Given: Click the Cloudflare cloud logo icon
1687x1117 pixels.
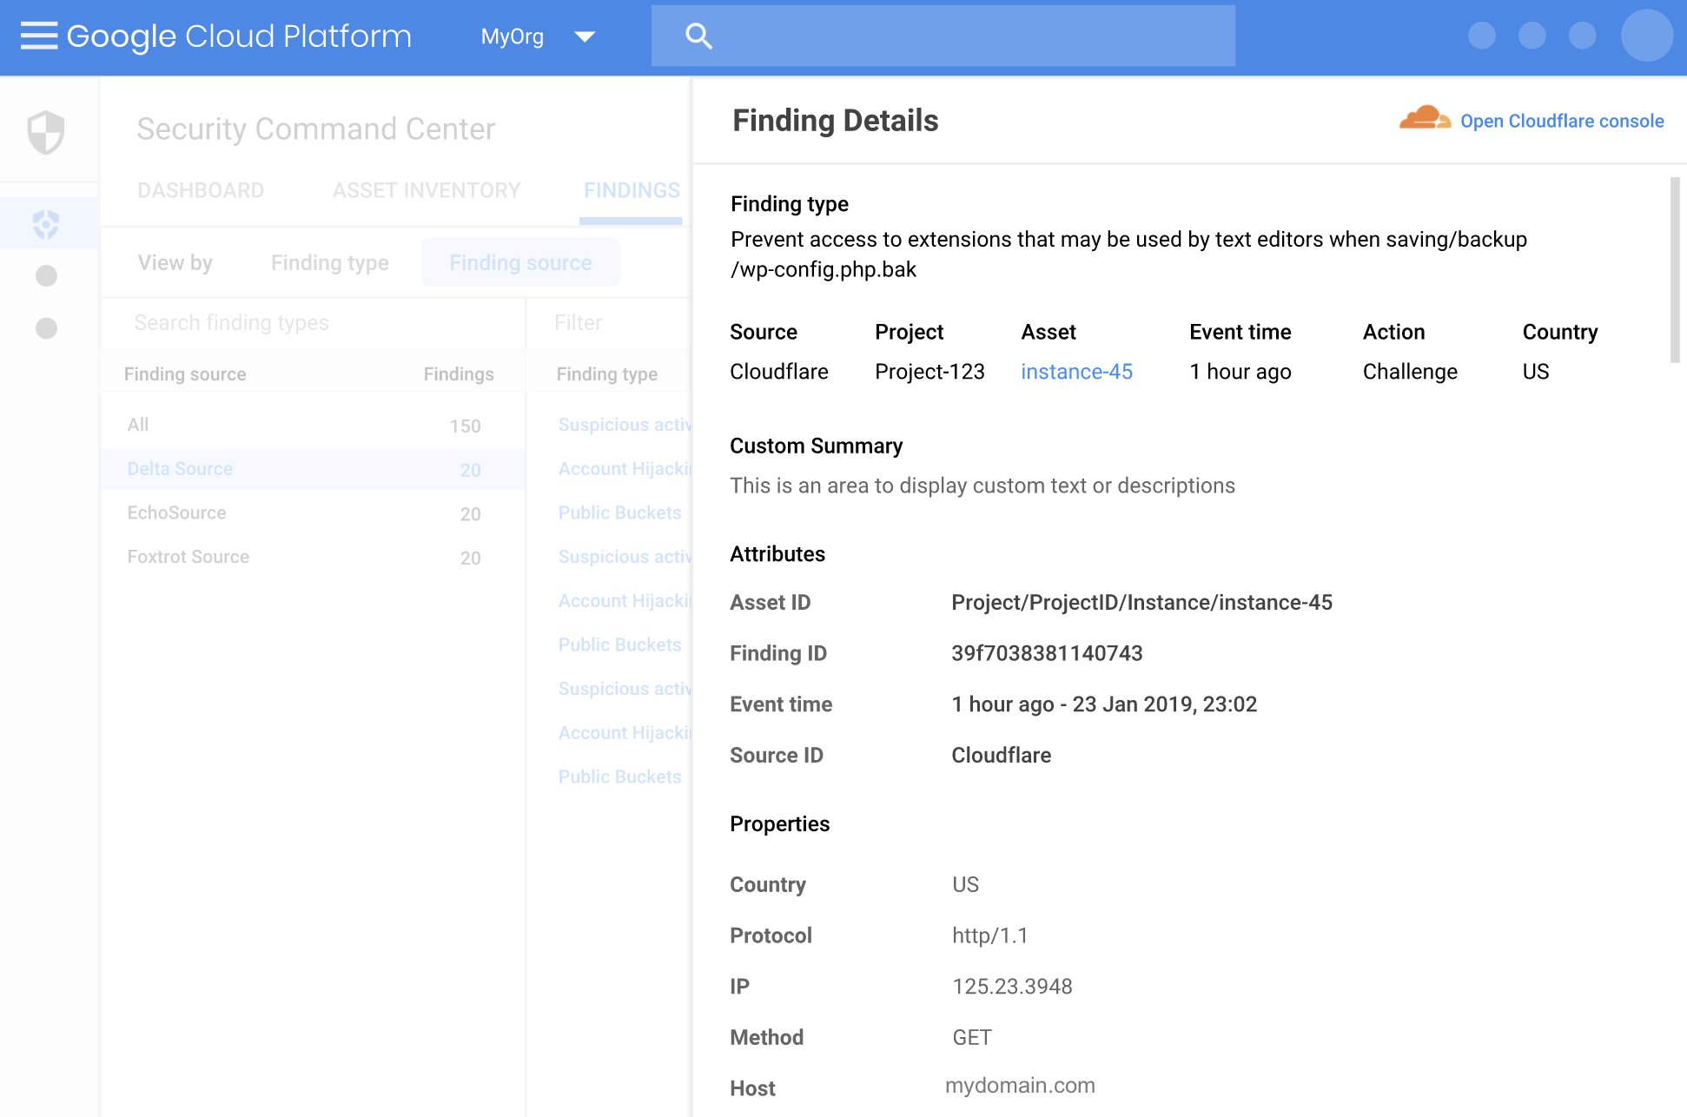Looking at the screenshot, I should pos(1424,119).
